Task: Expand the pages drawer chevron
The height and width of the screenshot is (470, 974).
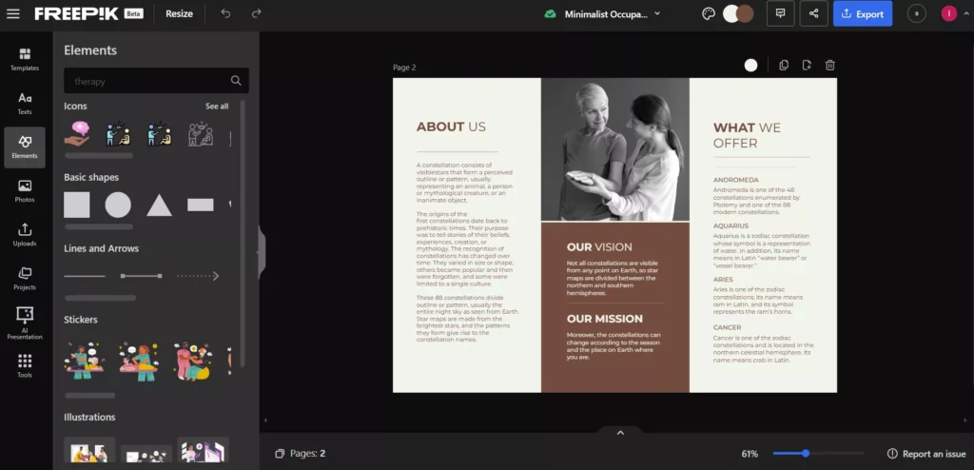Action: pos(620,433)
